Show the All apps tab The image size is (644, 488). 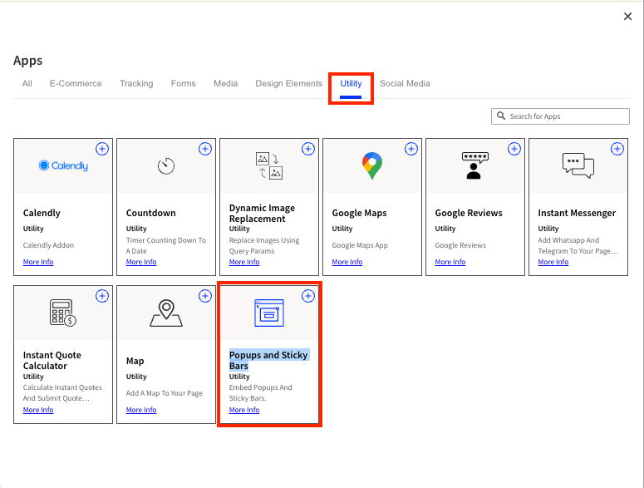27,84
